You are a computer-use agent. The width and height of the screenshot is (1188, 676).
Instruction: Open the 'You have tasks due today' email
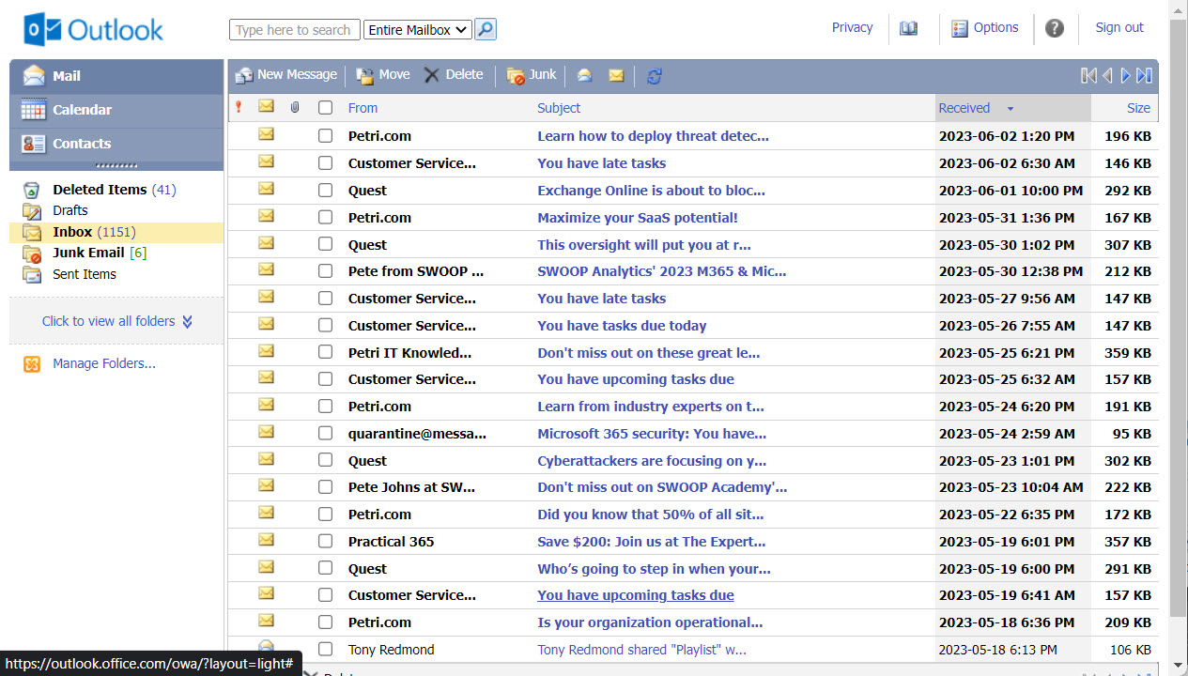(622, 326)
